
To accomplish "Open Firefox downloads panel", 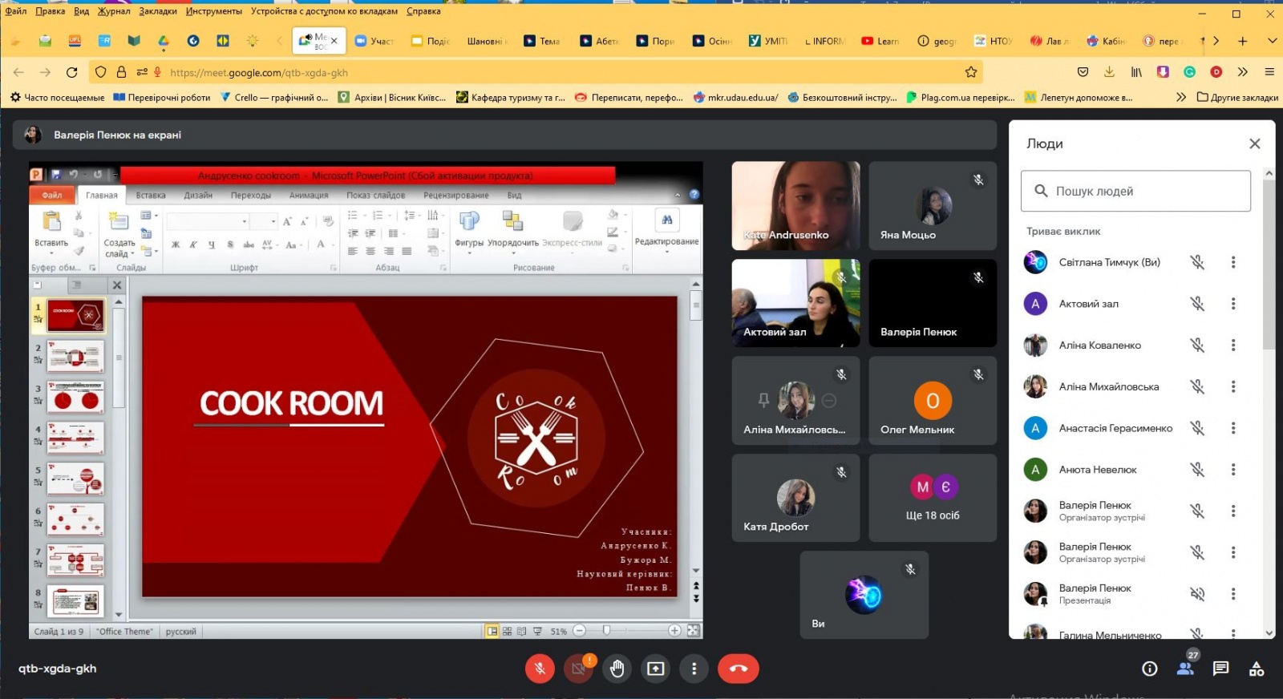I will 1109,72.
